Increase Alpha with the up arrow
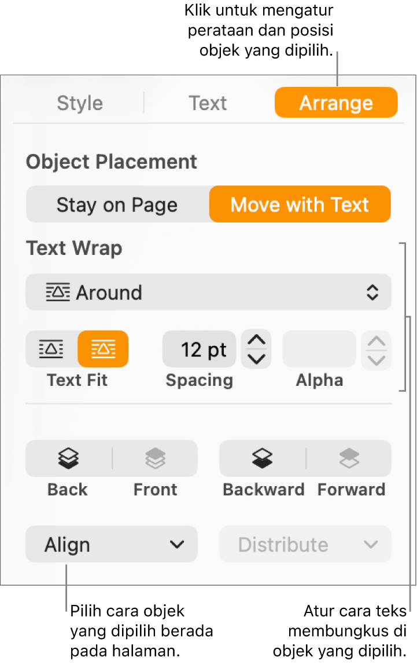The height and width of the screenshot is (664, 417). click(x=377, y=341)
